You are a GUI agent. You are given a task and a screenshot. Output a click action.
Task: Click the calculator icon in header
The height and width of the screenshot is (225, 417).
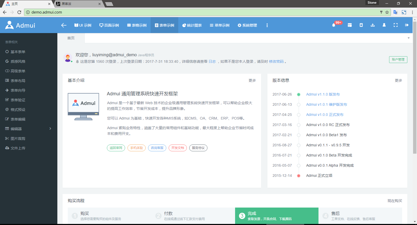361,25
